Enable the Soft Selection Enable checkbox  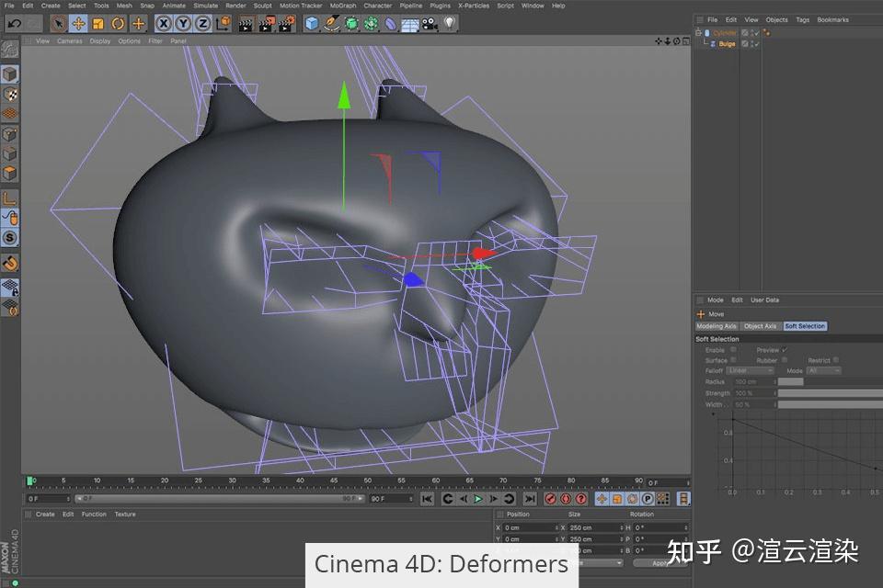pyautogui.click(x=733, y=349)
